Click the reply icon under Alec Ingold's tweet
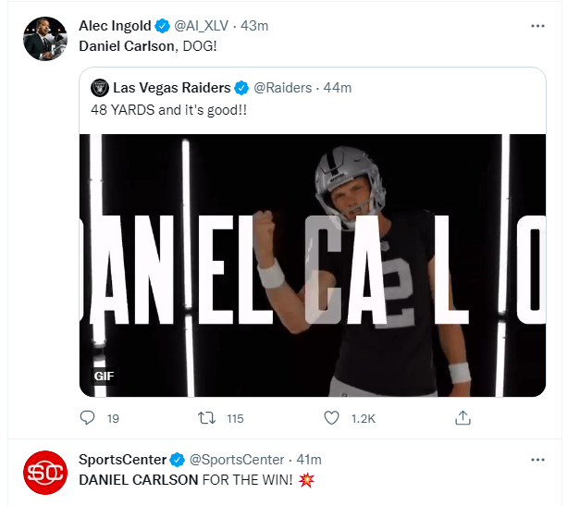The height and width of the screenshot is (506, 580). (88, 418)
